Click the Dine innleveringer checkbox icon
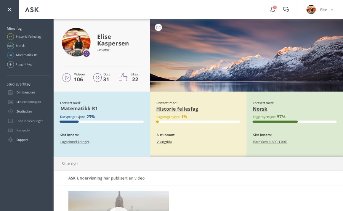The height and width of the screenshot is (211, 343). [11, 121]
